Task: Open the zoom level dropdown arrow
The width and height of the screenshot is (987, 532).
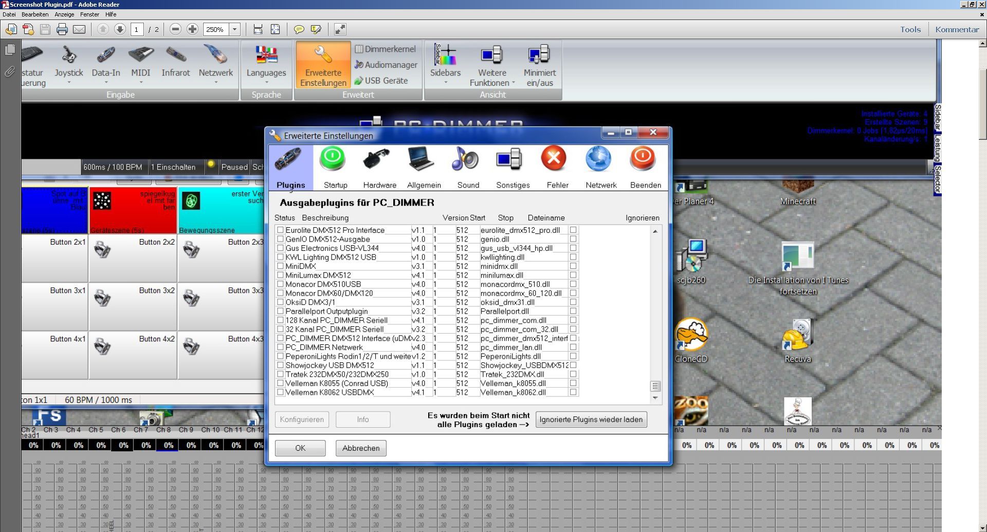Action: (x=235, y=29)
